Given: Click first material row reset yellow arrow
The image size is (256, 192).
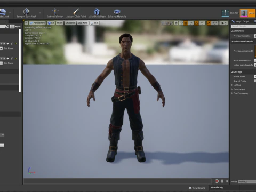Looking at the screenshot, I should pos(15,44).
